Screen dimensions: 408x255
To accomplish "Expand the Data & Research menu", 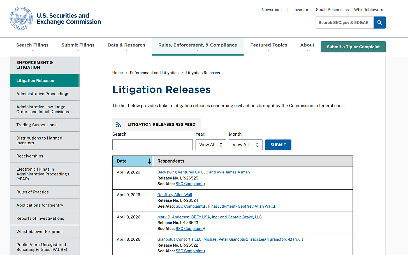I will pos(126,47).
